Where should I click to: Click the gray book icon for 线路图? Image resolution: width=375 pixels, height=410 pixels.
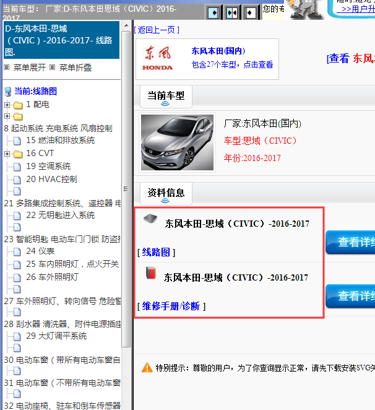coord(150,219)
